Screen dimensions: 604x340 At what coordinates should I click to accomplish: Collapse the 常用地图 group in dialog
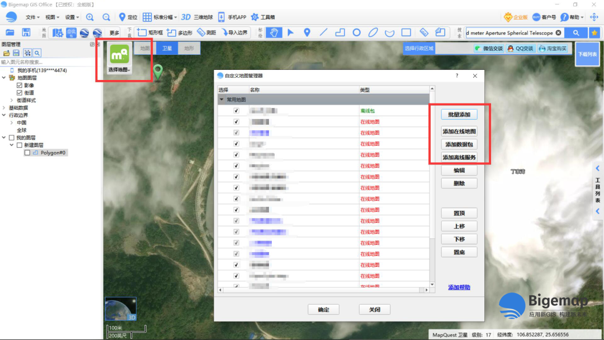pos(221,100)
